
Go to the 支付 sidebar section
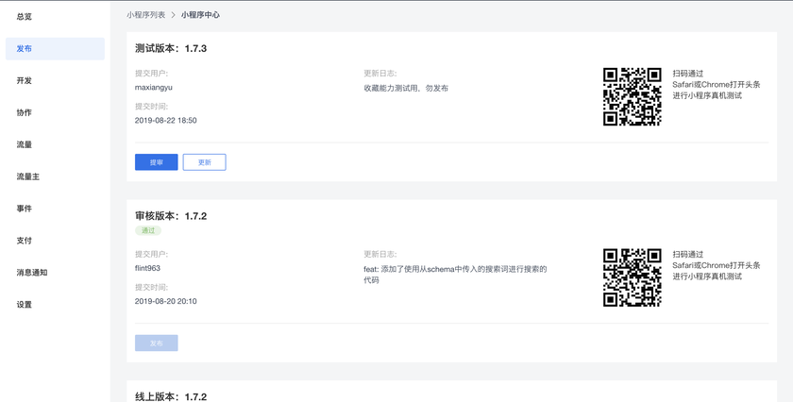pos(25,241)
